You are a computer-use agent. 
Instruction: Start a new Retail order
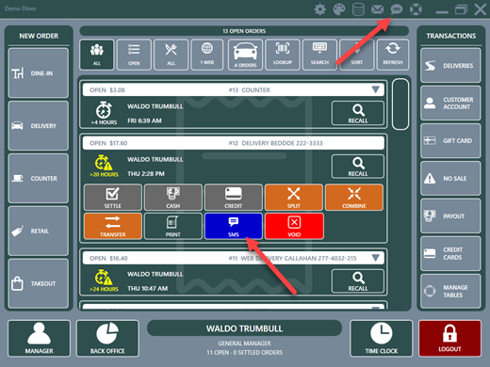point(39,231)
